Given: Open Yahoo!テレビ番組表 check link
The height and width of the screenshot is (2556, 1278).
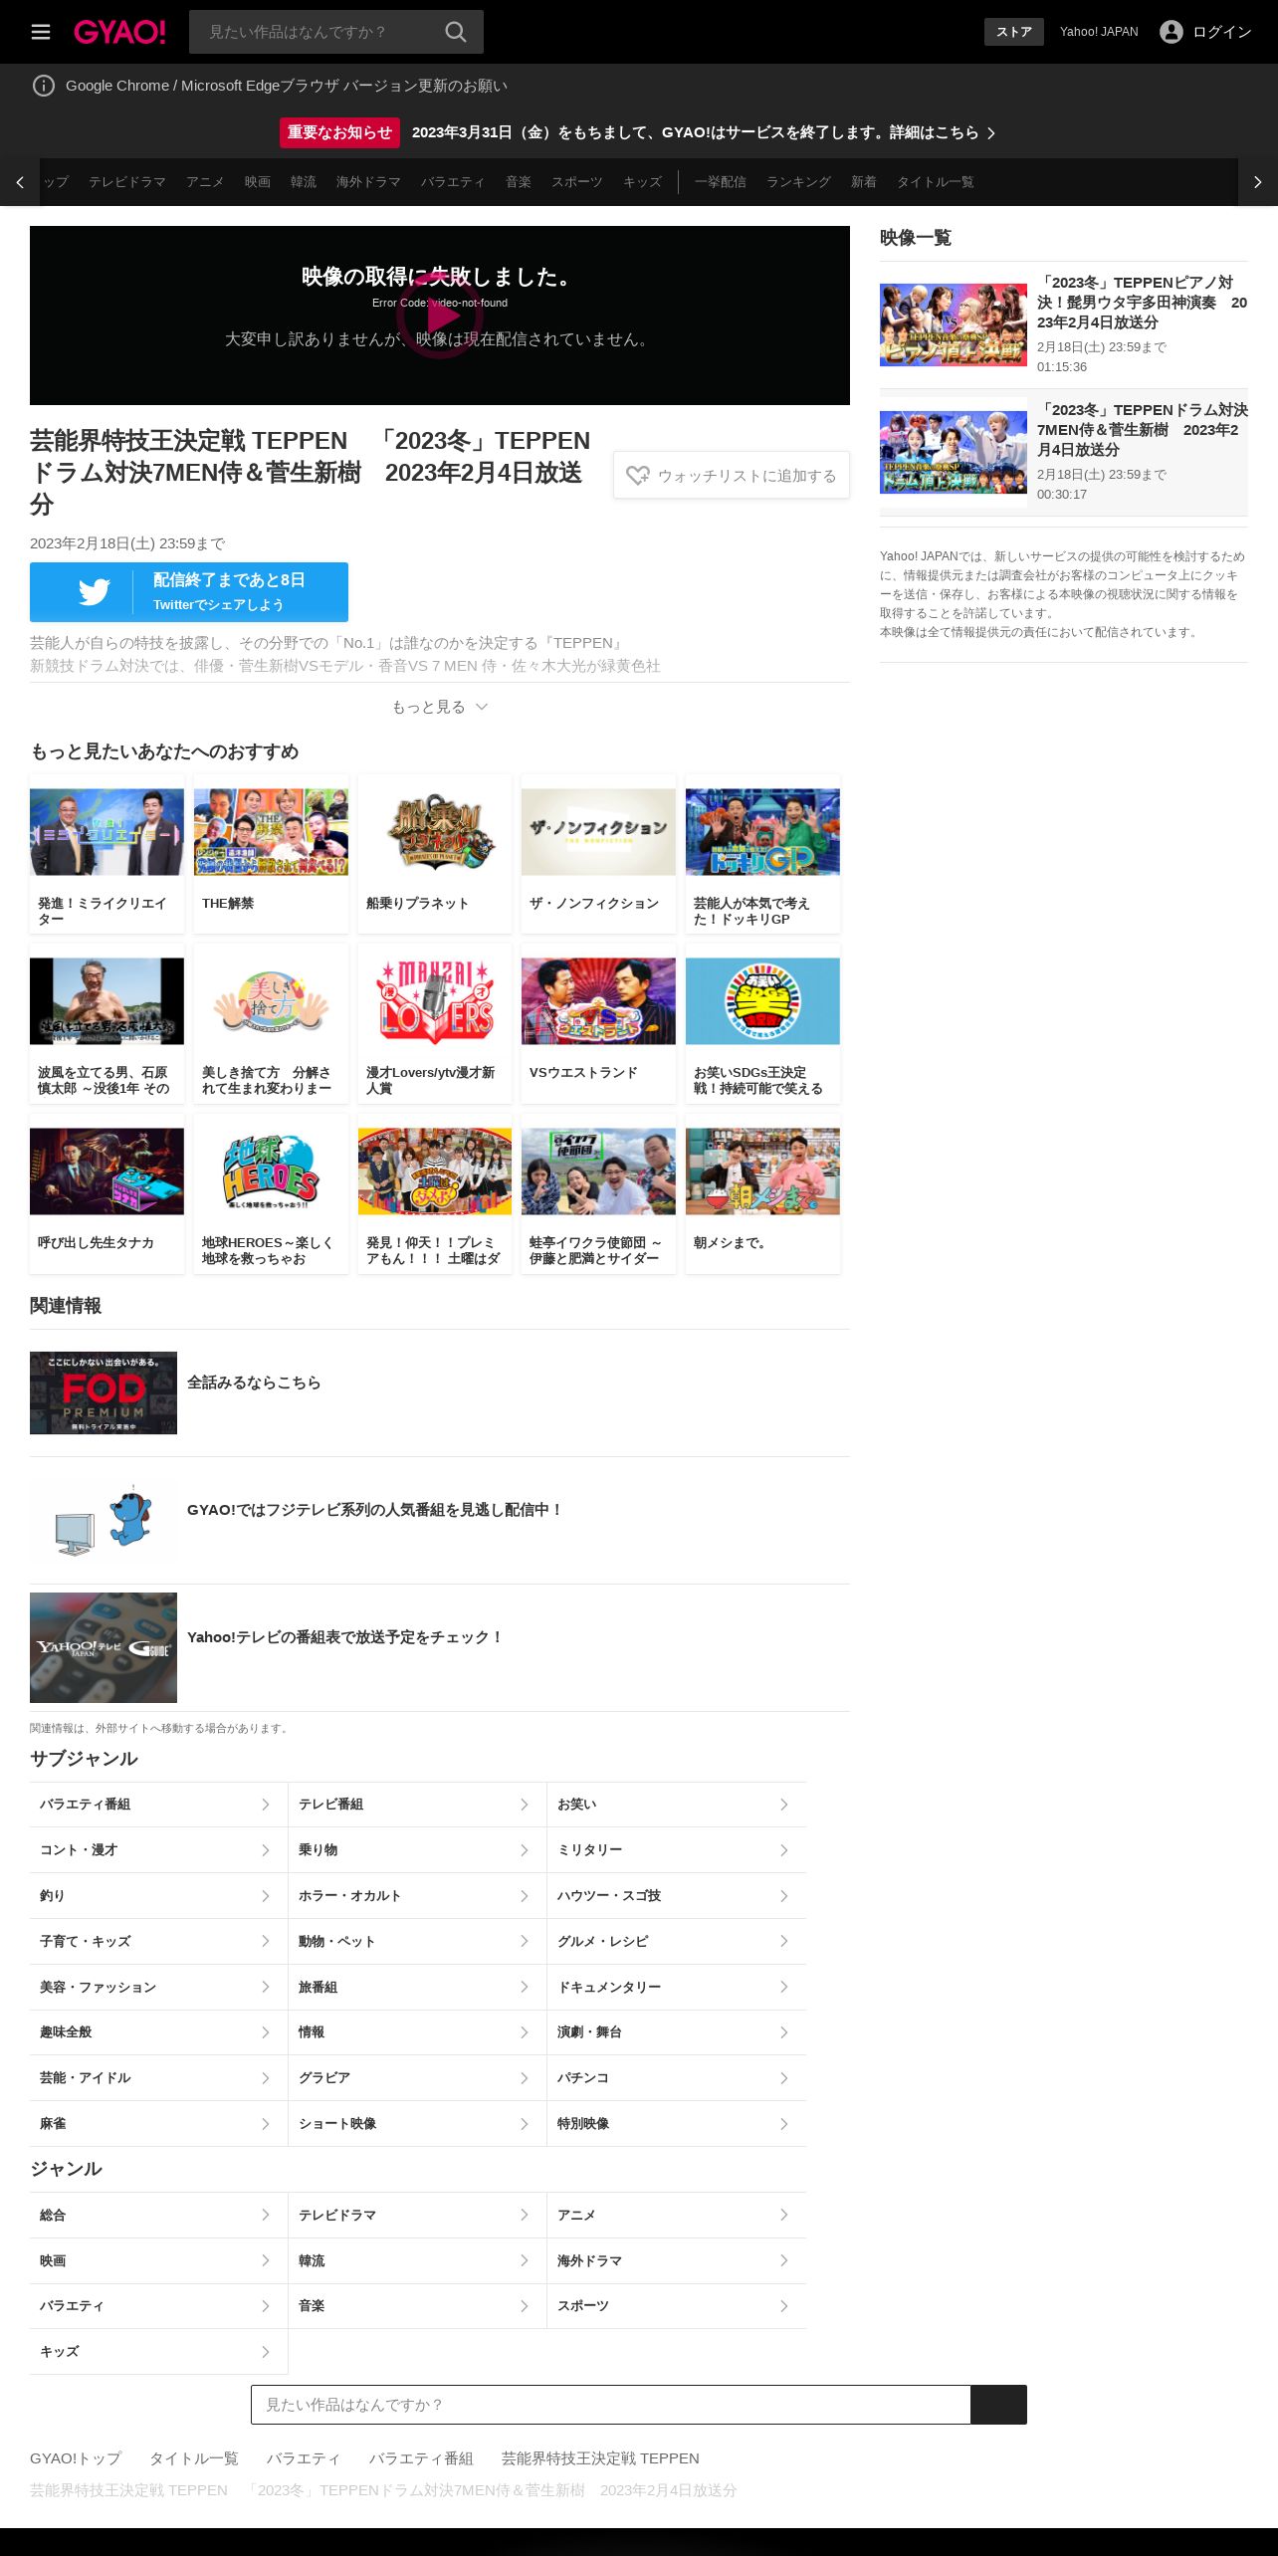Looking at the screenshot, I should pos(345,1637).
